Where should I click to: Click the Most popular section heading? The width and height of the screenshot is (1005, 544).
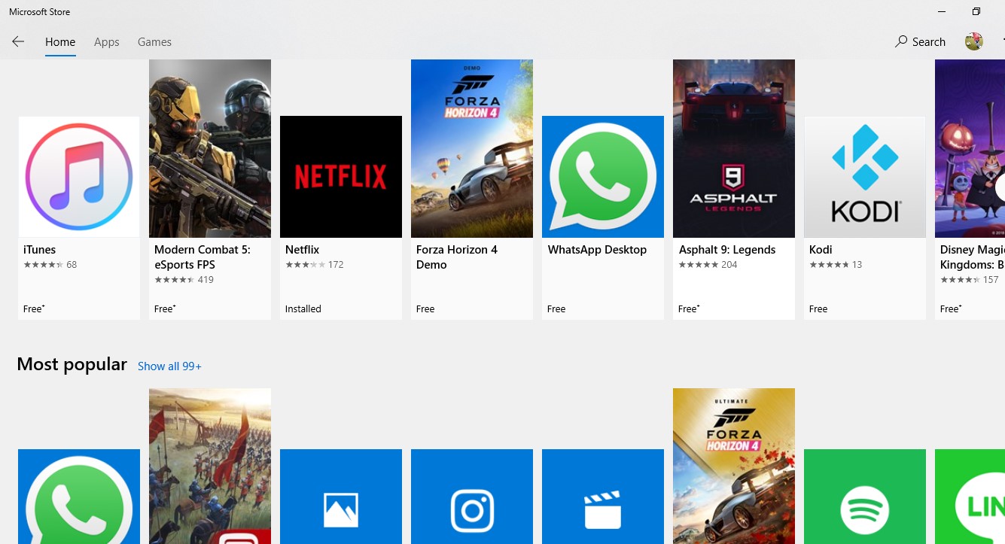72,364
